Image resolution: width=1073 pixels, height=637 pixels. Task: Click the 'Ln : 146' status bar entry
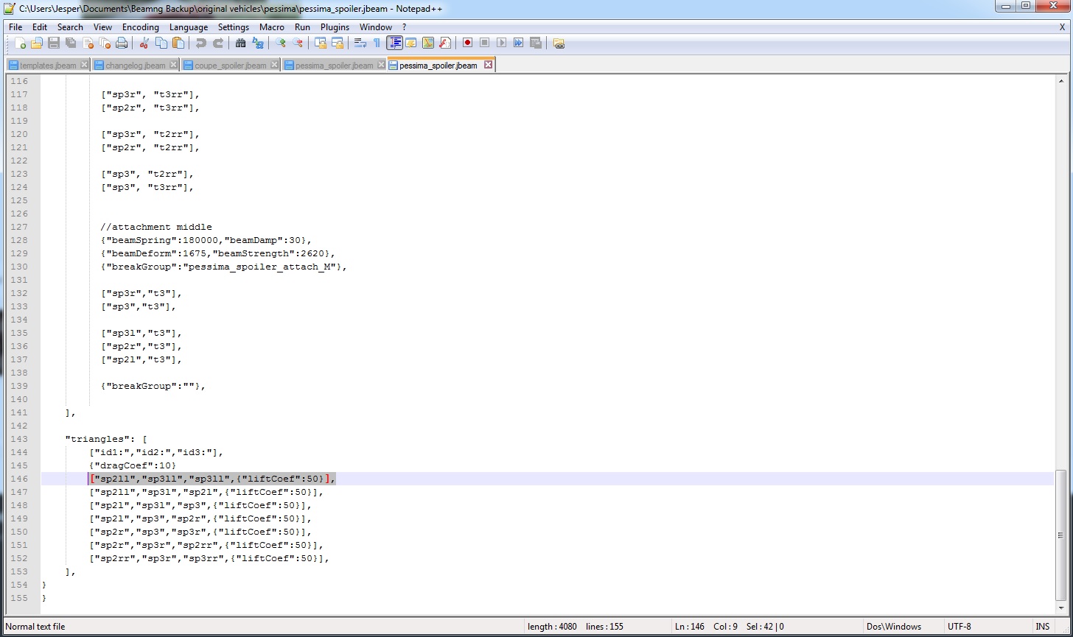pyautogui.click(x=688, y=627)
